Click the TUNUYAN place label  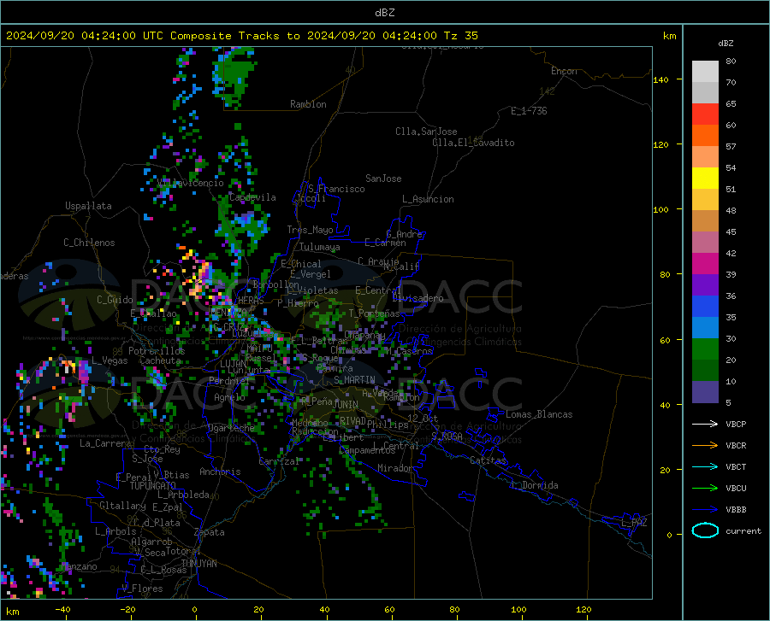click(x=198, y=564)
